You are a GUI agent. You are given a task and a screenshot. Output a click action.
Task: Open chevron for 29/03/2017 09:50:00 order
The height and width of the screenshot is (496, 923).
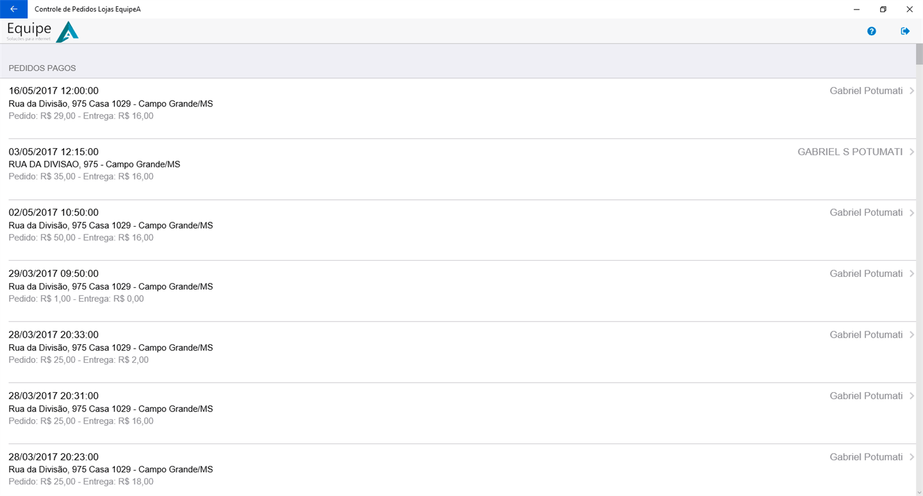pyautogui.click(x=911, y=274)
